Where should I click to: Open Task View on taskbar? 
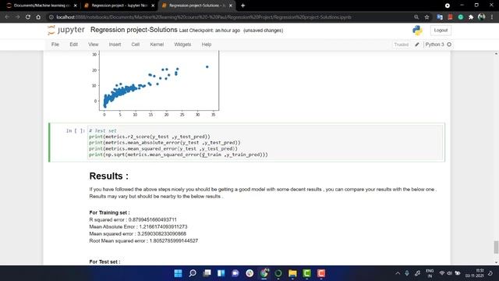[x=207, y=273]
